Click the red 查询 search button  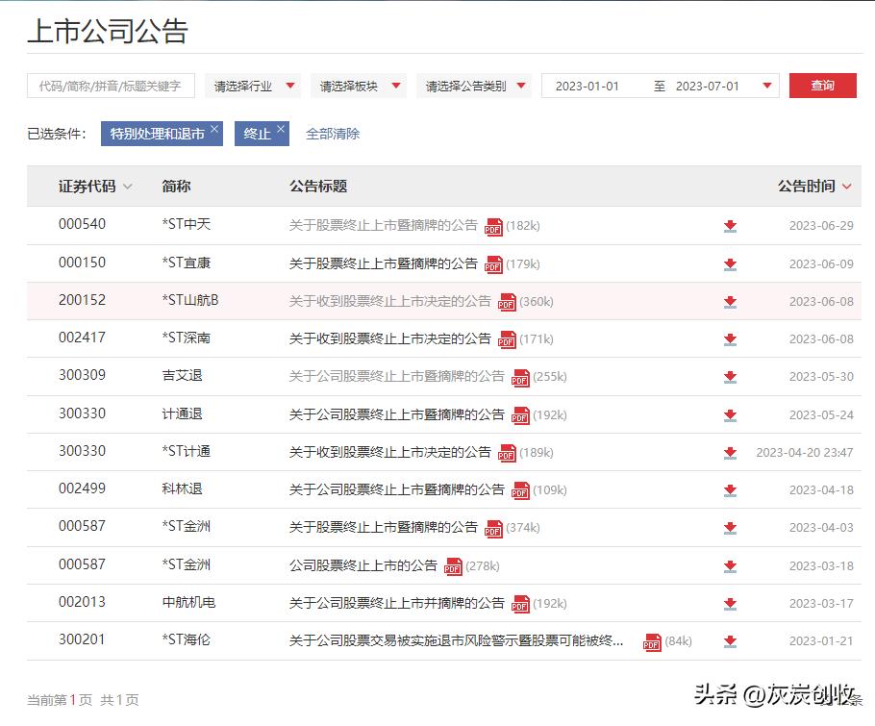tap(823, 86)
